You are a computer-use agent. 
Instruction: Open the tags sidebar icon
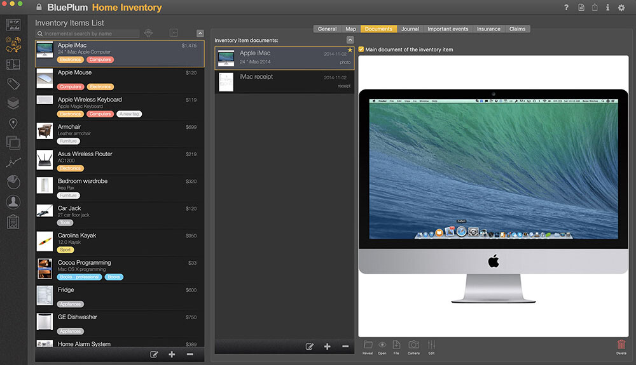13,84
